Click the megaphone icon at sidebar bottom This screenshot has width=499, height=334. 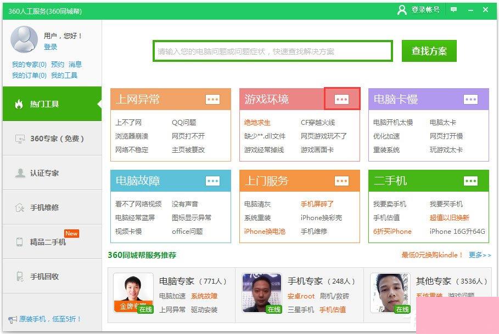coord(13,319)
